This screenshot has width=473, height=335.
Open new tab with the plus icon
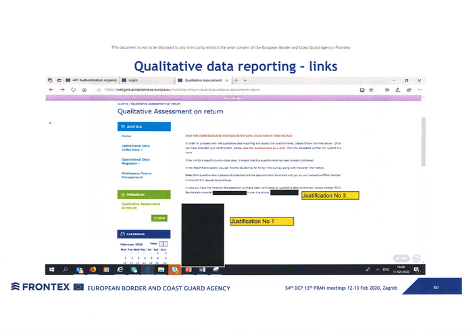(236, 80)
